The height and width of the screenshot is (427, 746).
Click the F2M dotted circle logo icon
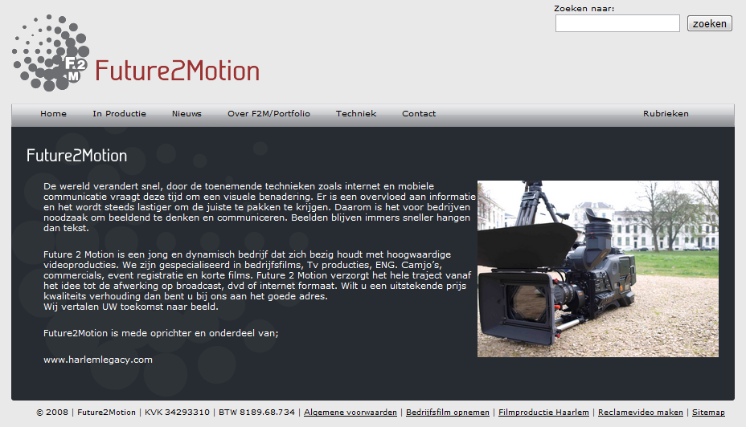(x=51, y=53)
